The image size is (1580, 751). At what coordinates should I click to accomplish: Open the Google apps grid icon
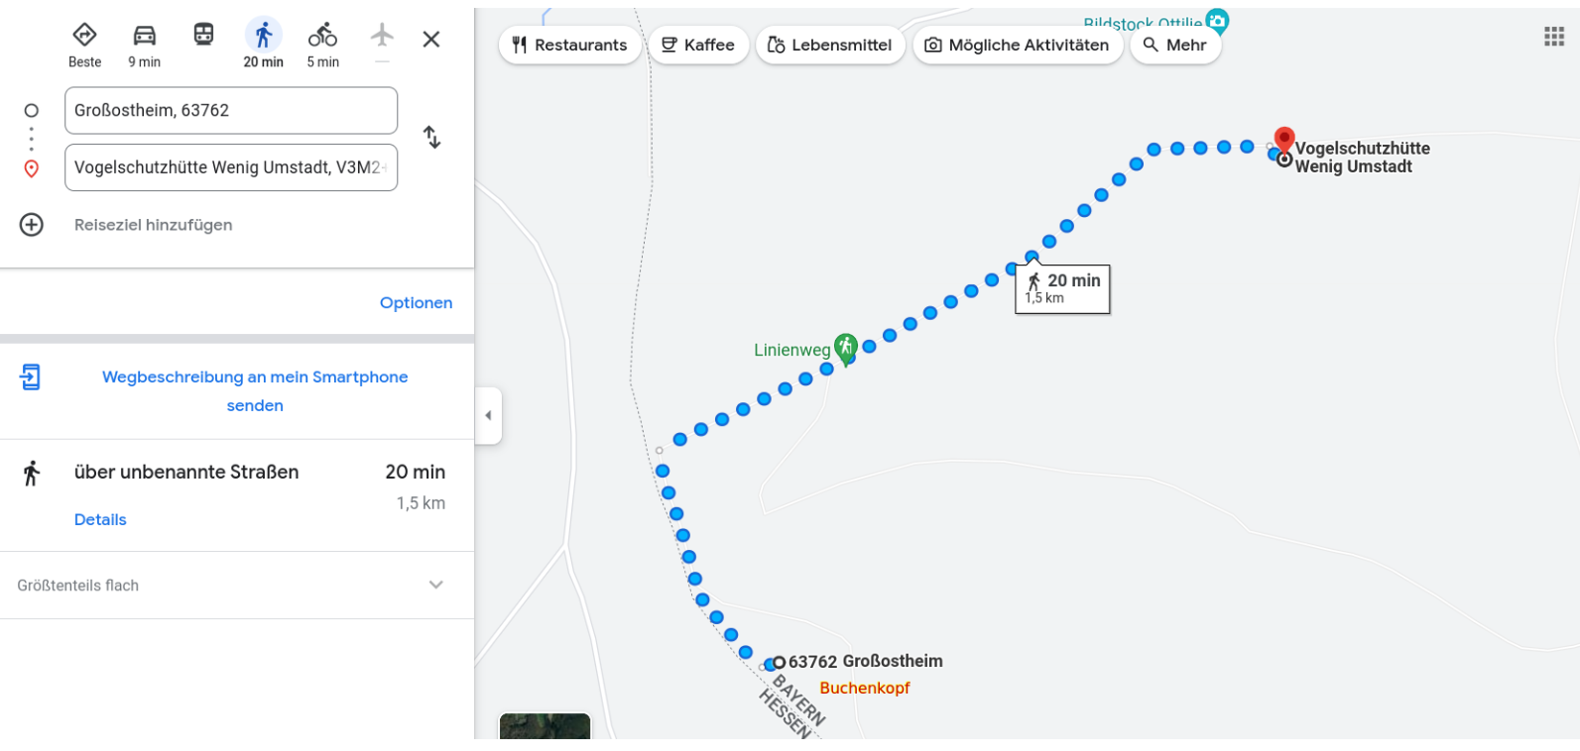pyautogui.click(x=1553, y=38)
